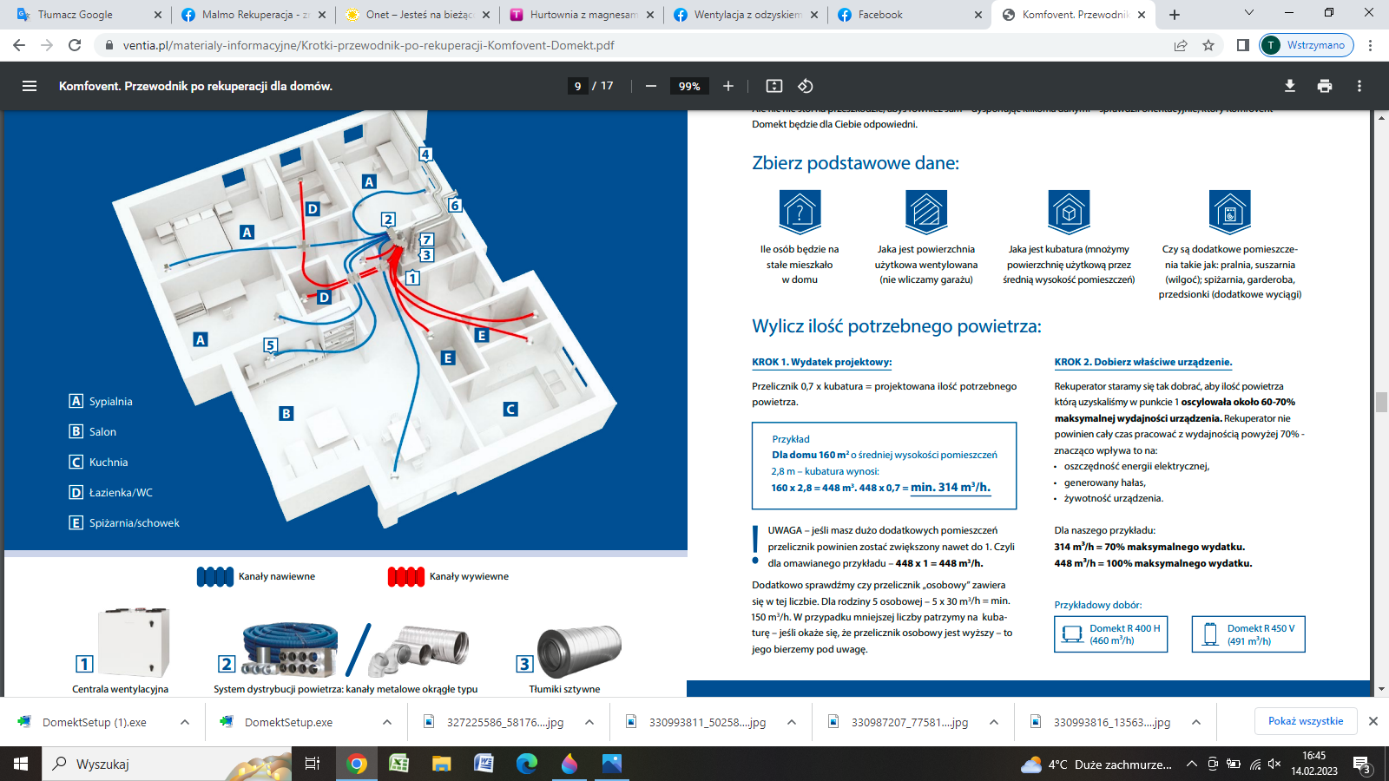1389x781 pixels.
Task: Rotate the PDF counterclockwise
Action: 806,86
